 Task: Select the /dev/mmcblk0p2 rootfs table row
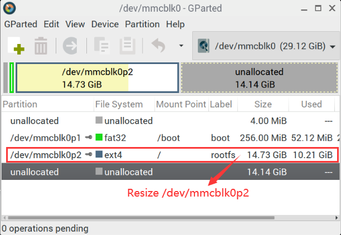point(173,155)
